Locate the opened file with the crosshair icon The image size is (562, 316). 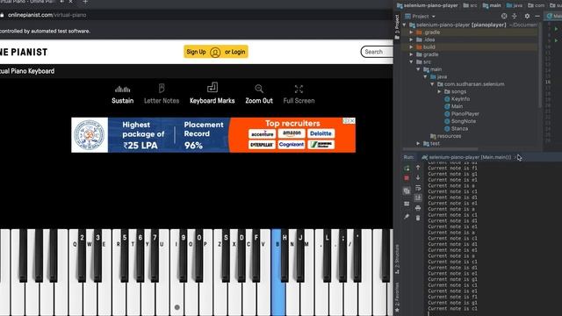click(504, 16)
